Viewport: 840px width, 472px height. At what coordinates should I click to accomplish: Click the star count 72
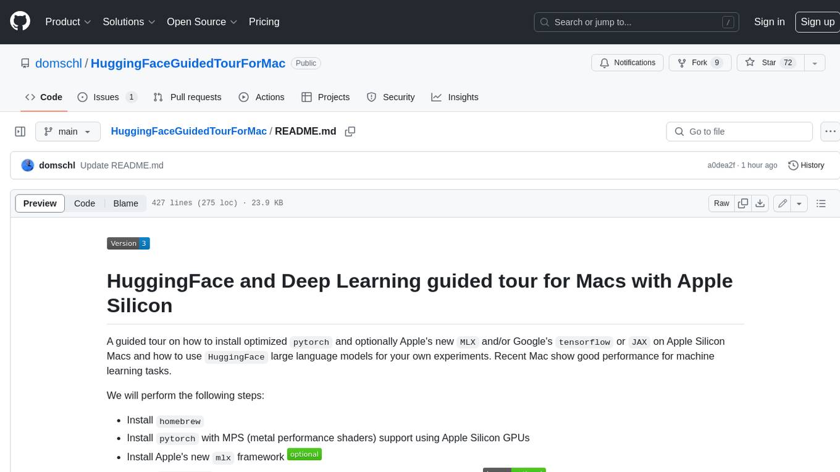787,63
